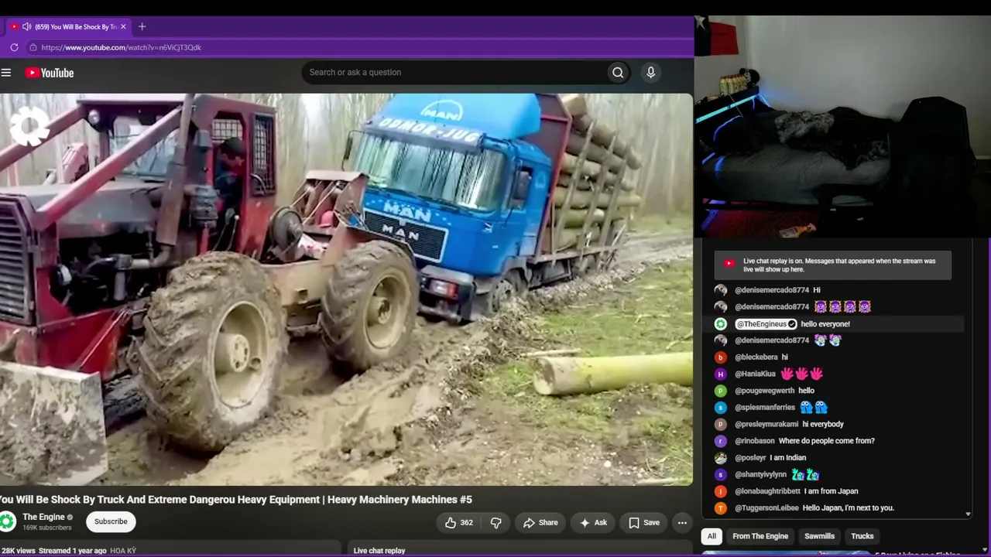991x557 pixels.
Task: Open @shantyivylynn username in chat
Action: (x=760, y=475)
